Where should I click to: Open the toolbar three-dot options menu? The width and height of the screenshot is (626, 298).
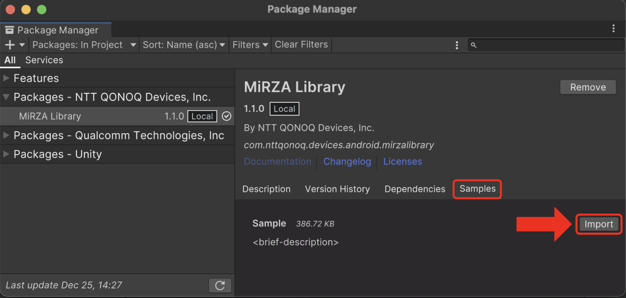click(x=457, y=45)
